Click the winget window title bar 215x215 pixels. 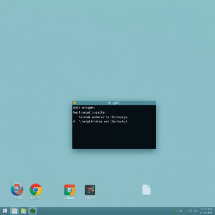pyautogui.click(x=114, y=103)
